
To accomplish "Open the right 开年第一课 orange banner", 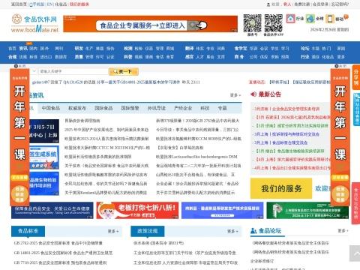I will 340,137.
